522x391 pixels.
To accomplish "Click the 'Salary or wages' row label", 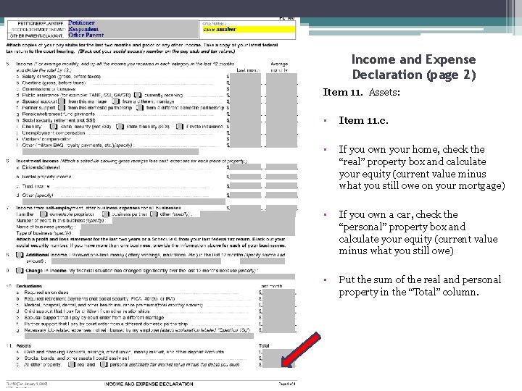I will (x=61, y=77).
